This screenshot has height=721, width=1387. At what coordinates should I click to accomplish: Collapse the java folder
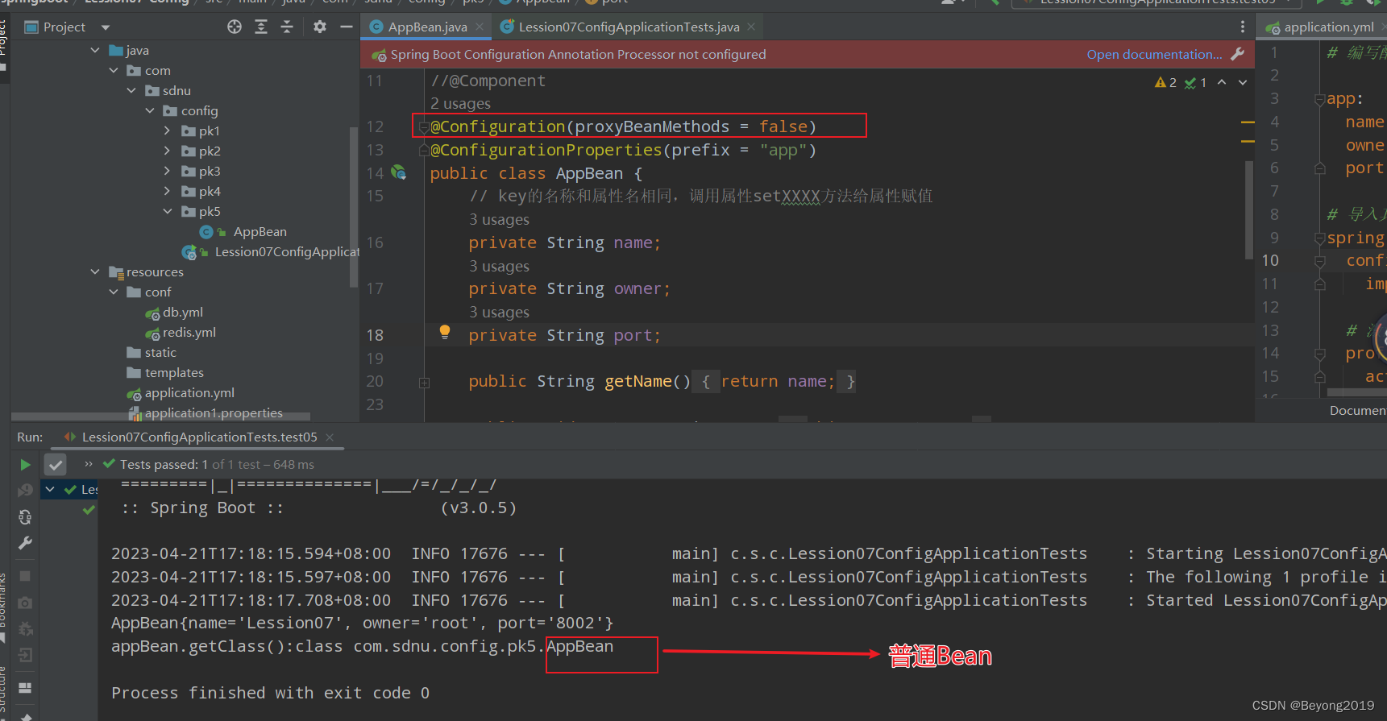click(x=95, y=50)
